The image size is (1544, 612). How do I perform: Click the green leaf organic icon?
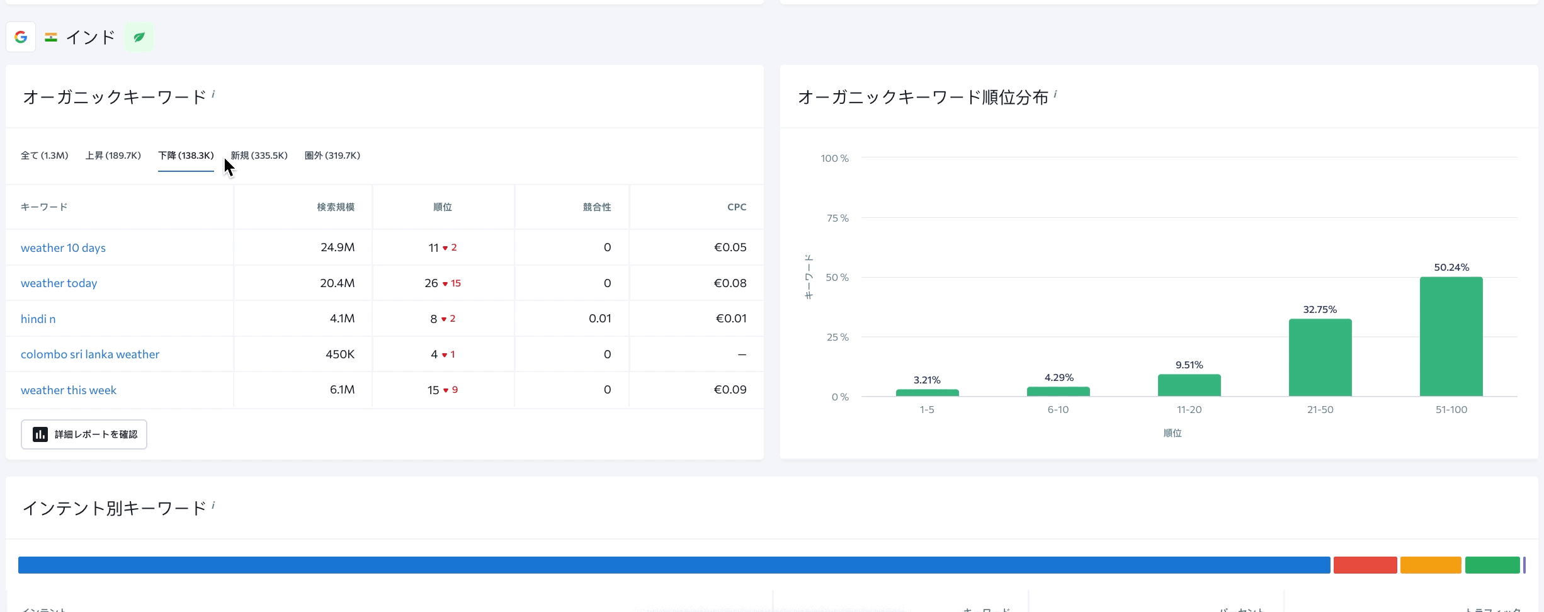(139, 37)
